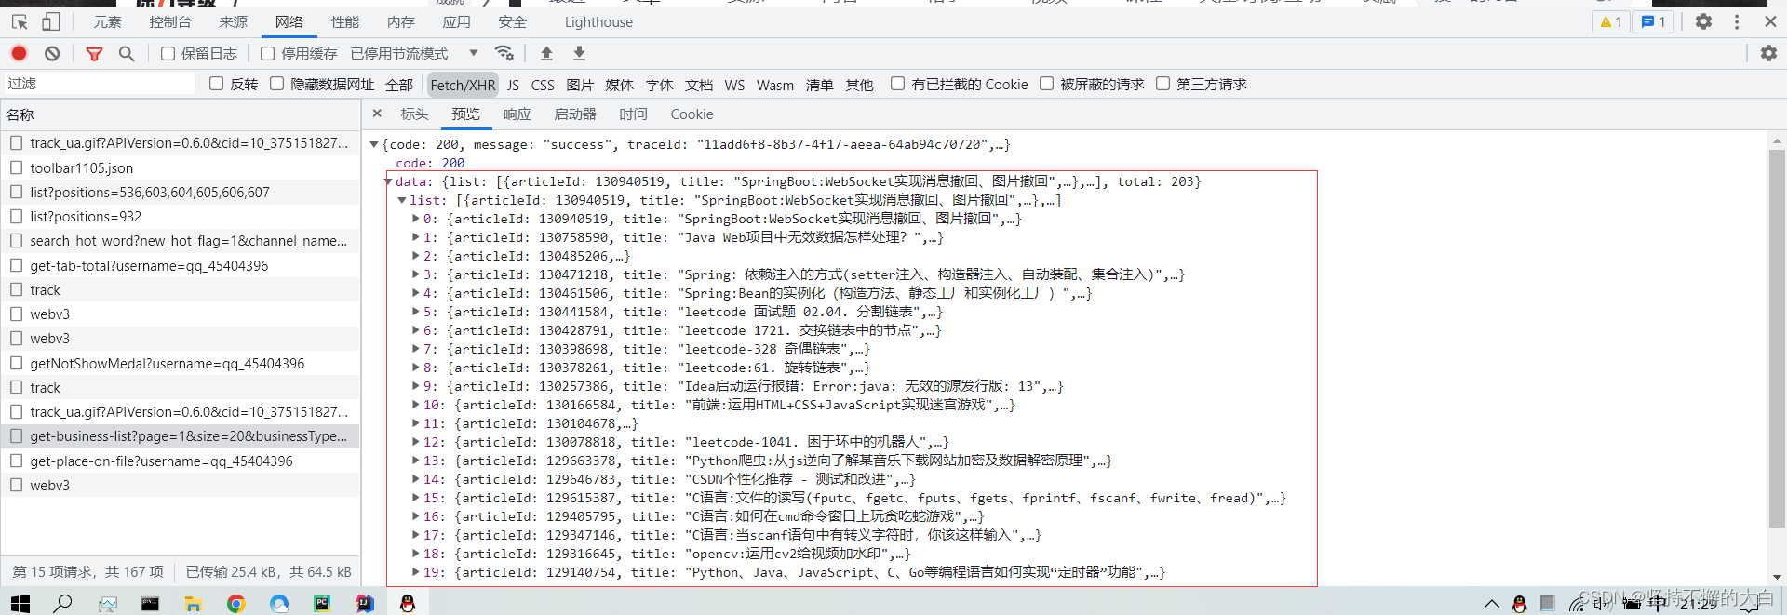Open Windows taskbar search icon
Viewport: 1787px width, 615px height.
tap(62, 604)
